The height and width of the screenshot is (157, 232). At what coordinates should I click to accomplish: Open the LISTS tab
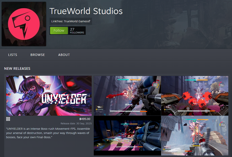click(x=13, y=55)
